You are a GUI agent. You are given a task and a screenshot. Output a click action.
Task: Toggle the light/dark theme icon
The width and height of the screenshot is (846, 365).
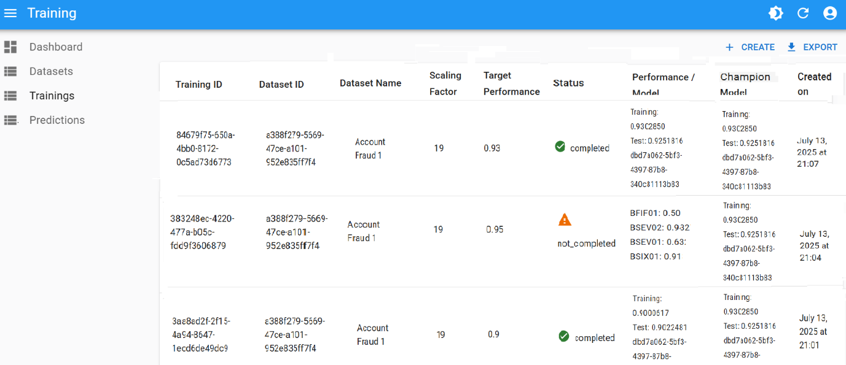coord(776,13)
